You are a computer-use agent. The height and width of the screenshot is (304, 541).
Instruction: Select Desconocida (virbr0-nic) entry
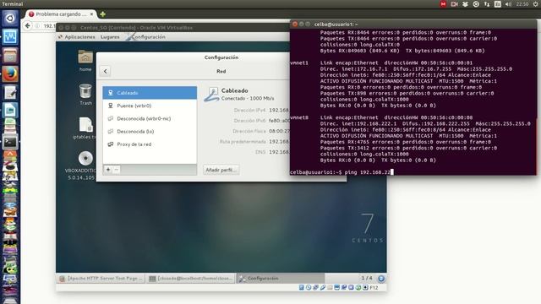[150, 118]
